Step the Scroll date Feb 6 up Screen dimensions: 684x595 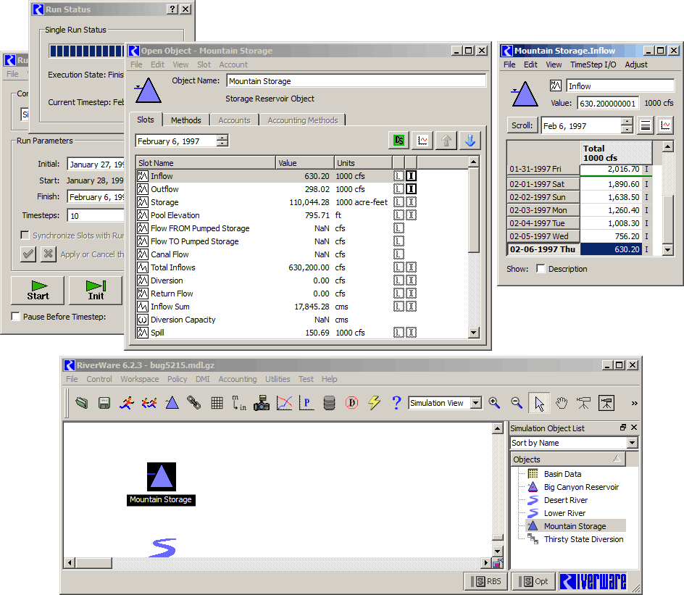click(627, 122)
